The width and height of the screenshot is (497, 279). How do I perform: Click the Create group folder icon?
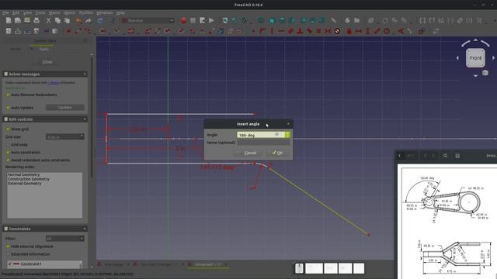point(357,21)
